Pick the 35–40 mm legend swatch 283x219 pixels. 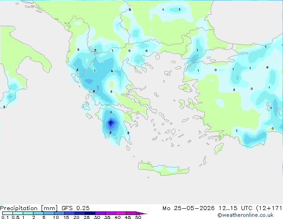111,213
